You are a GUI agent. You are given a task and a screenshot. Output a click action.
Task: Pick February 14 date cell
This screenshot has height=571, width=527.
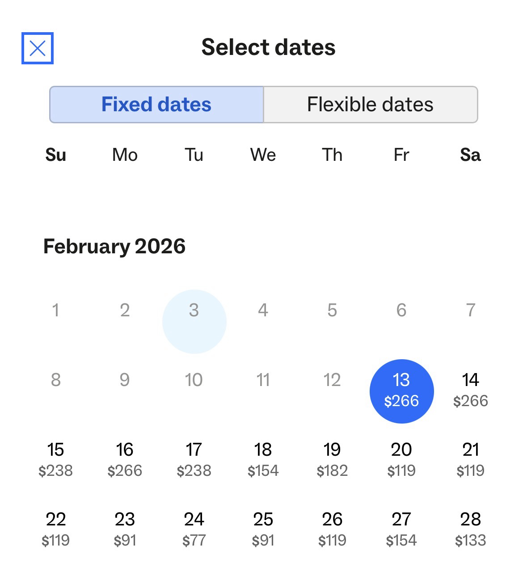point(470,390)
